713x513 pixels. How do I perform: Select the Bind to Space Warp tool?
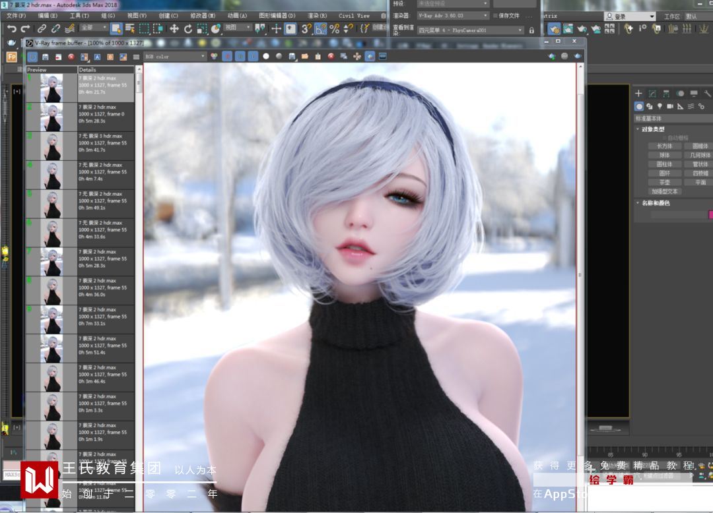69,28
